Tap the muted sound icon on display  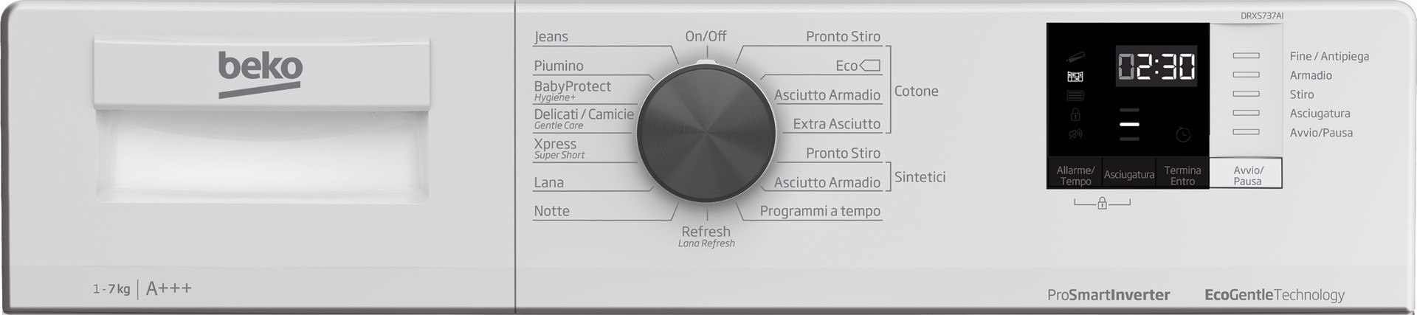point(1076,134)
